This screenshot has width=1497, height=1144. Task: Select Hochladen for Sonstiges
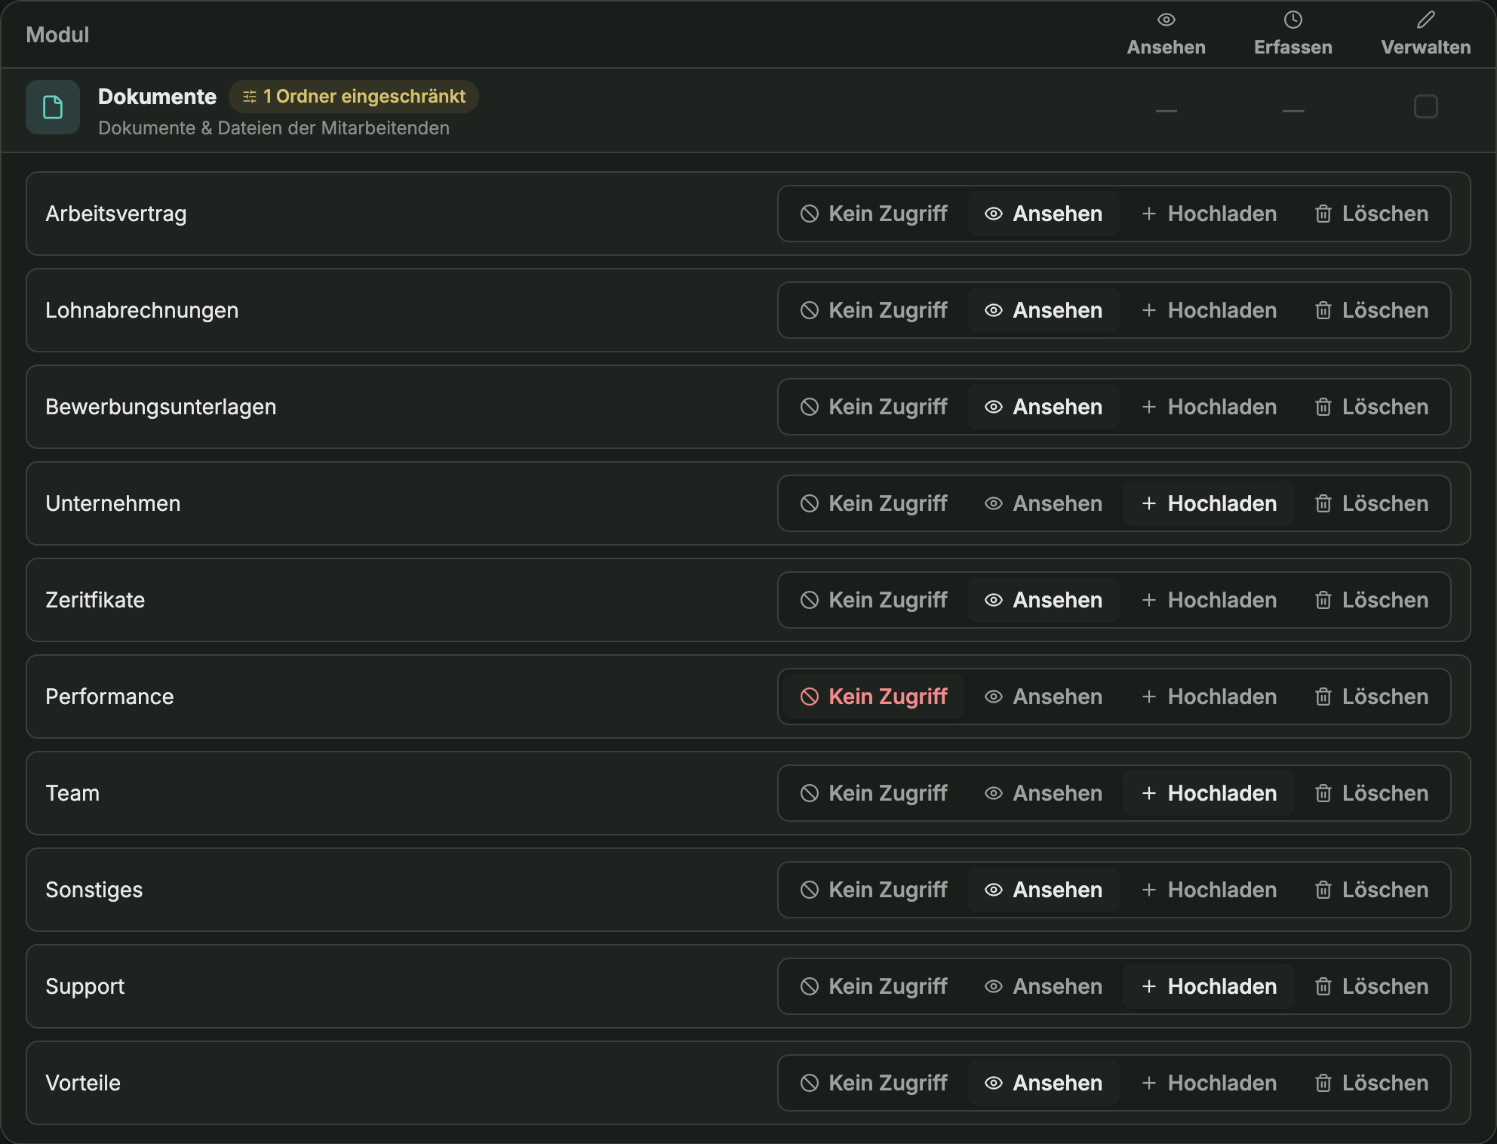point(1209,890)
